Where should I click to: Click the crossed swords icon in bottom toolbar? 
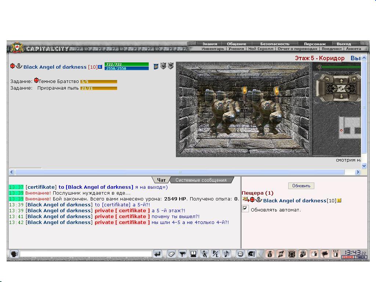(281, 254)
